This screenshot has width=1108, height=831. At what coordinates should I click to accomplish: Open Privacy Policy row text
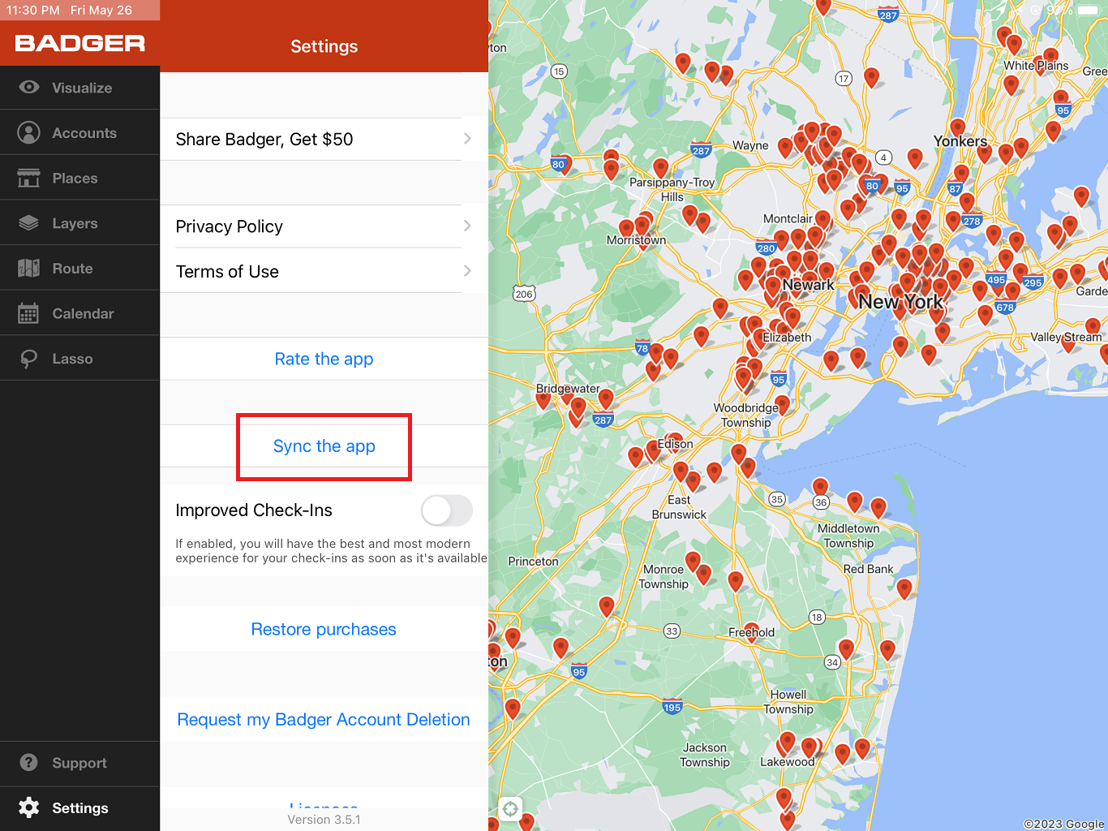(x=230, y=226)
